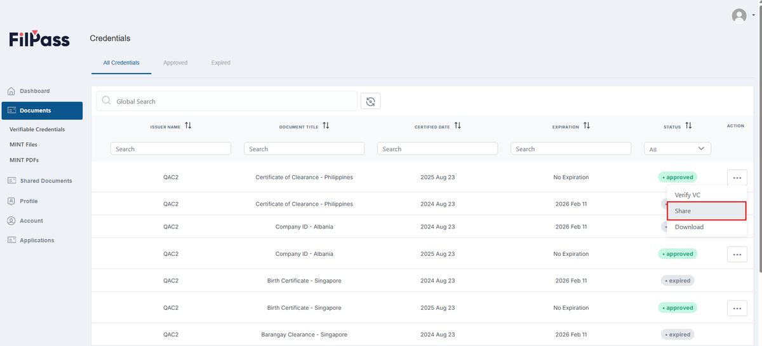Viewport: 762px width, 346px height.
Task: Expand the avatar dropdown caret
Action: click(753, 15)
